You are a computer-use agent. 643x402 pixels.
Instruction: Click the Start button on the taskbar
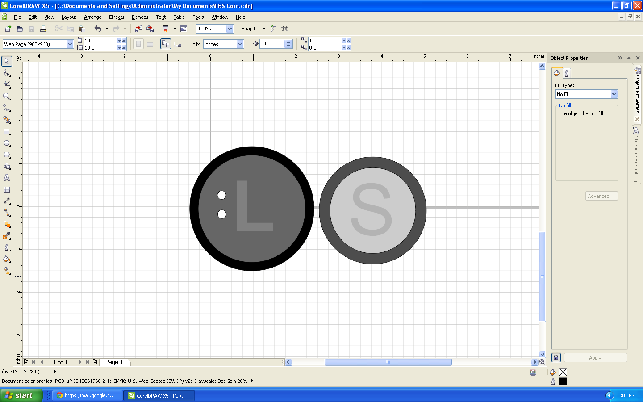(20, 395)
